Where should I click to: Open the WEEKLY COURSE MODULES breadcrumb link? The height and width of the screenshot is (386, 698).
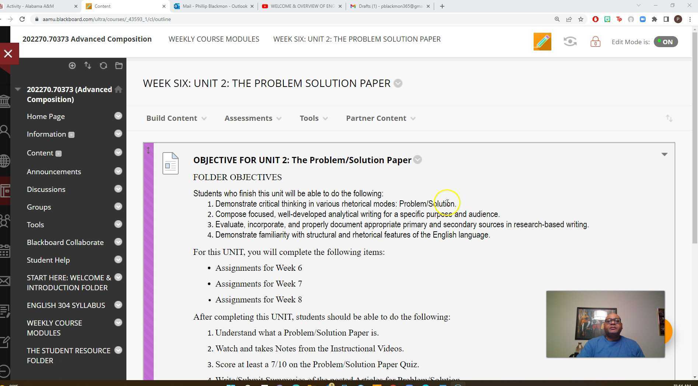click(214, 39)
